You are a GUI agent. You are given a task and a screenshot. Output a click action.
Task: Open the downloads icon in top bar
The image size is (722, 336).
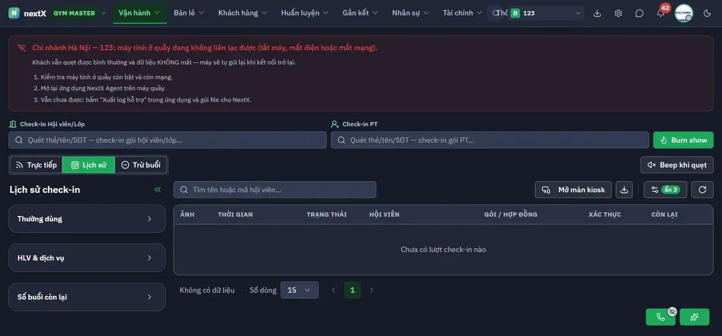[x=597, y=13]
